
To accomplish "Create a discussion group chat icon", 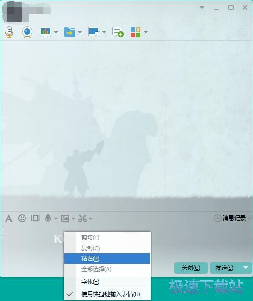I will point(118,32).
